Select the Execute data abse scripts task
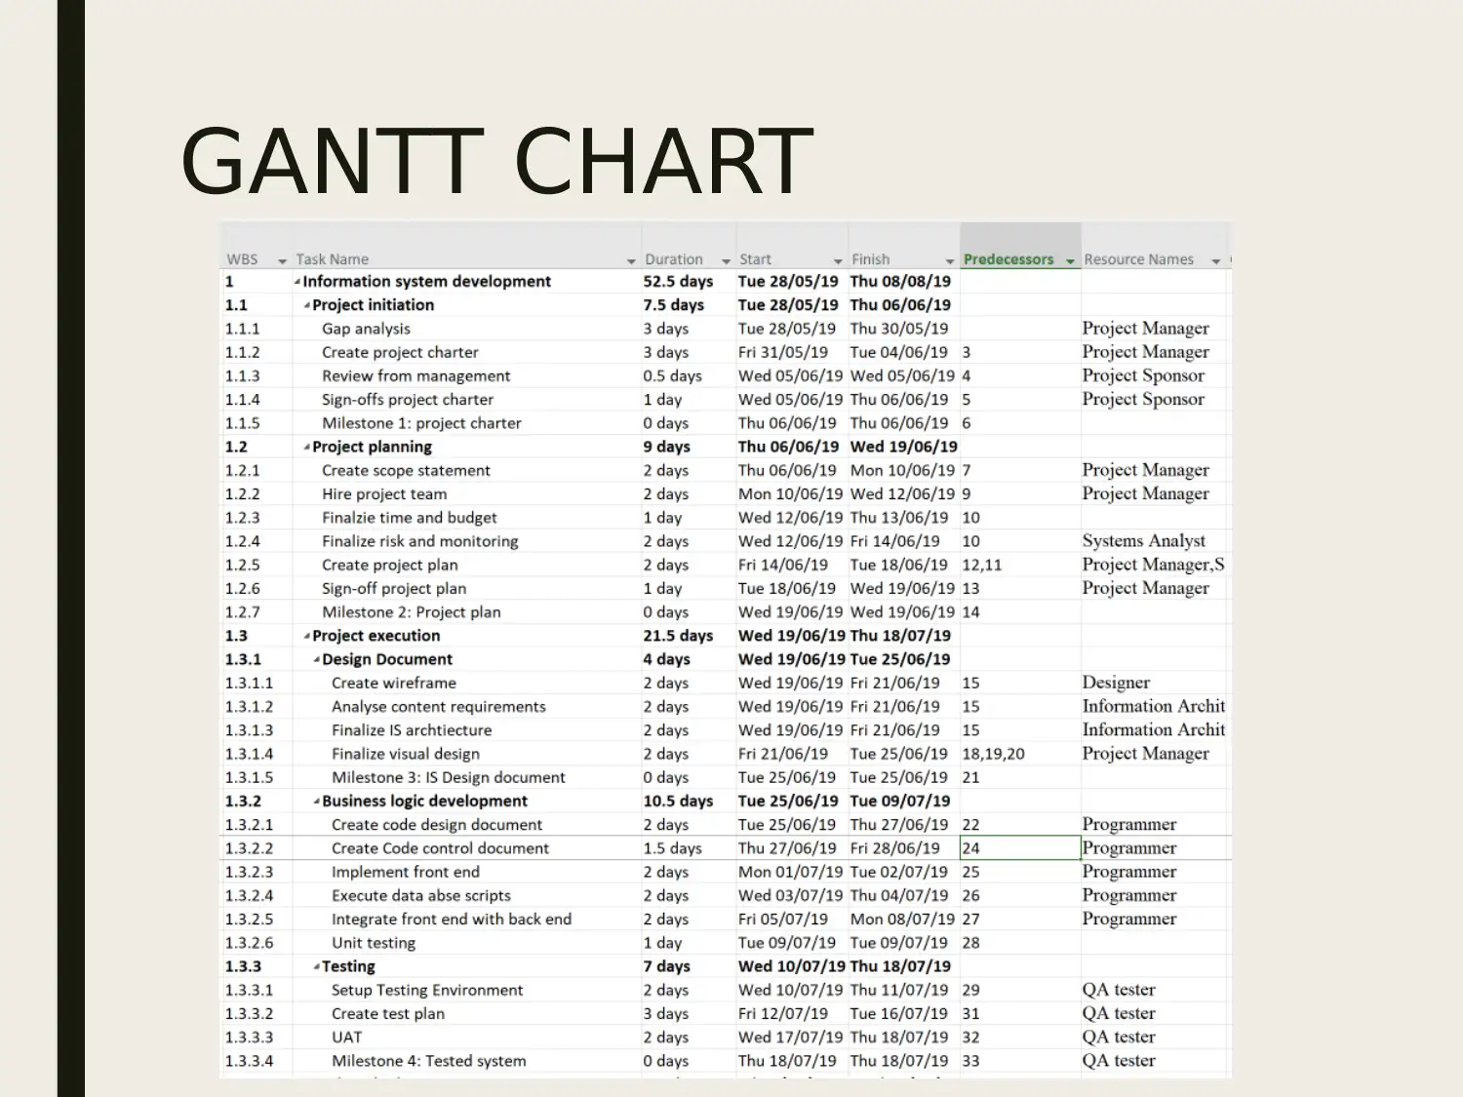 [x=421, y=895]
